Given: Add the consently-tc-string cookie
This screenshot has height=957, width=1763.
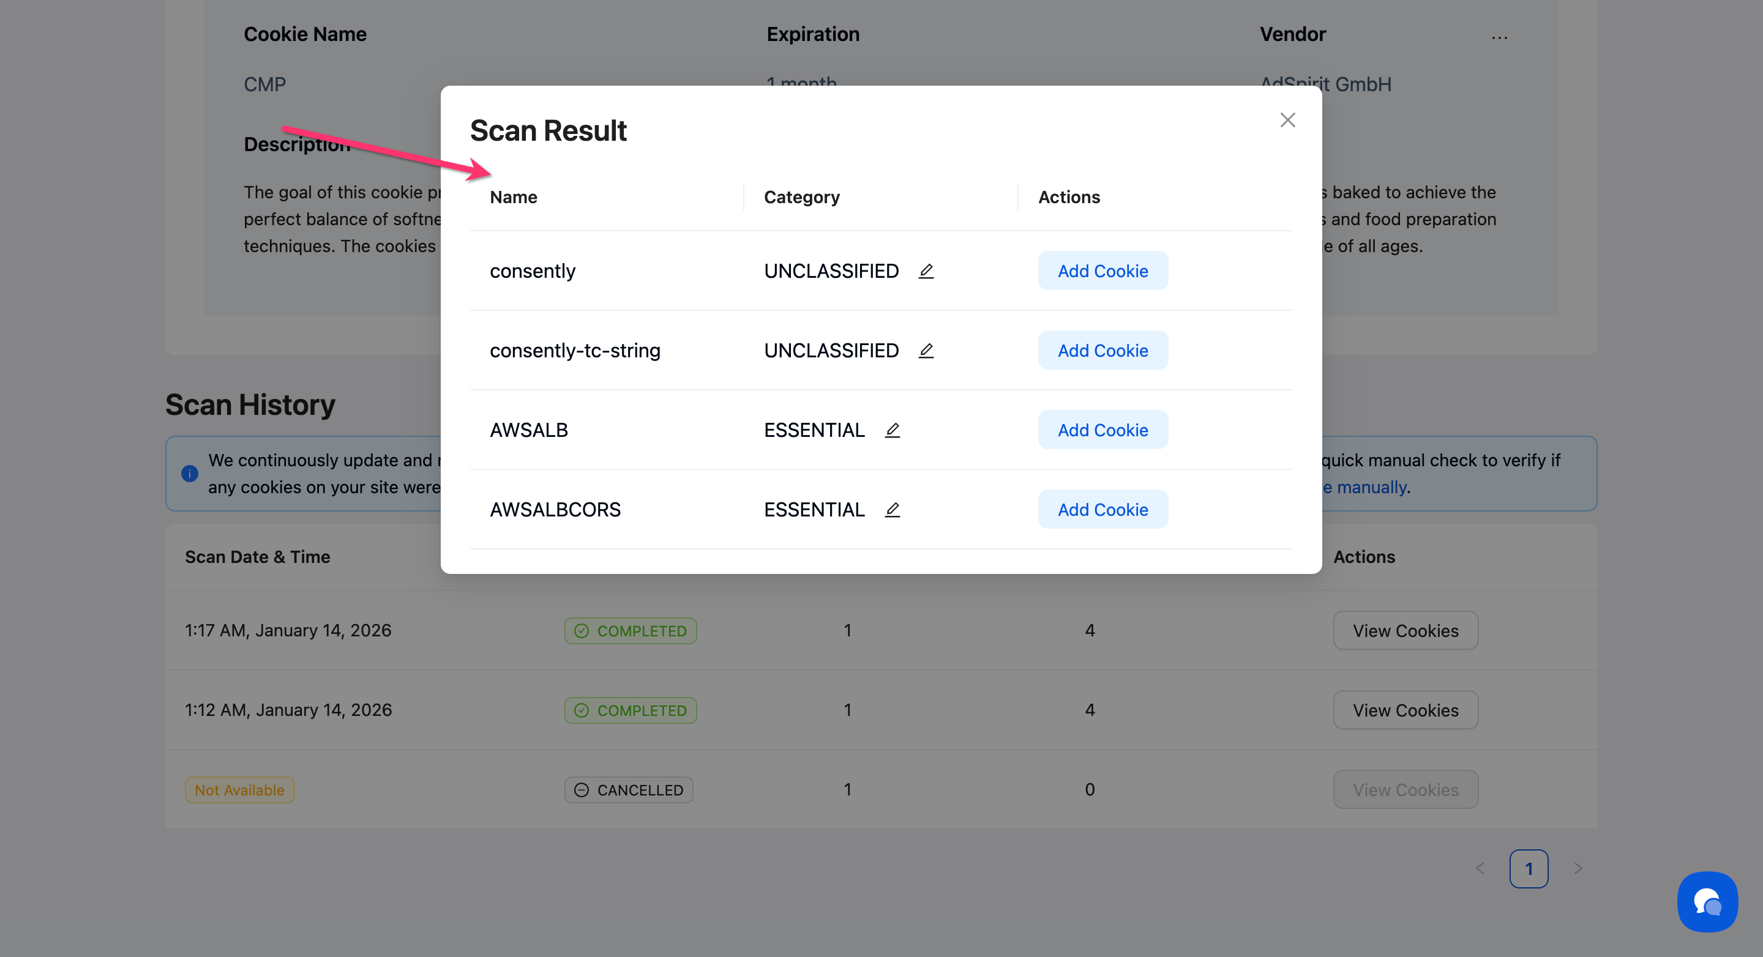Looking at the screenshot, I should (x=1102, y=350).
